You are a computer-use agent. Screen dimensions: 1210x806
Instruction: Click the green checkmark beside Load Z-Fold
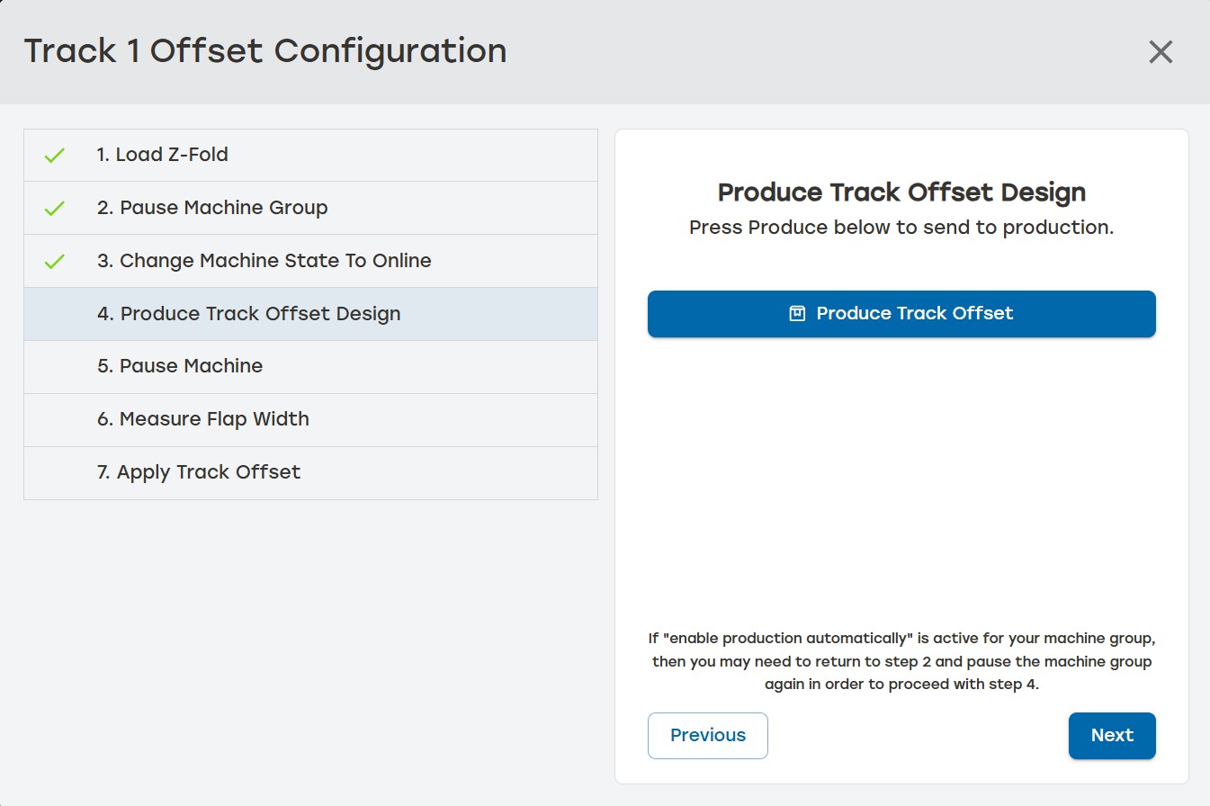54,155
